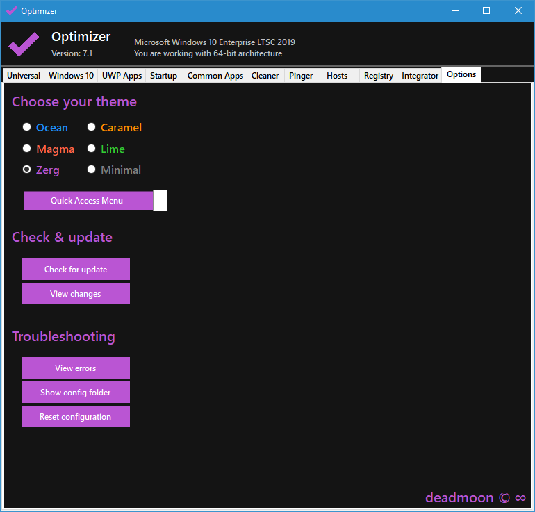Click the Optimizer checkmark logo in header
The width and height of the screenshot is (535, 512).
tap(24, 44)
